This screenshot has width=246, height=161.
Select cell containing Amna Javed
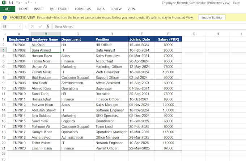(x=46, y=137)
